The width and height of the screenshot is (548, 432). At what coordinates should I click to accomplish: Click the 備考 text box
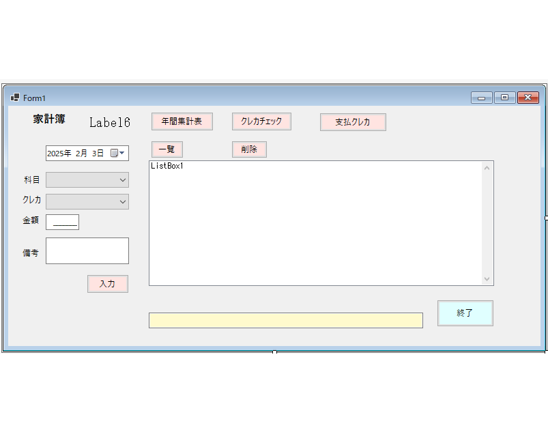tap(87, 250)
